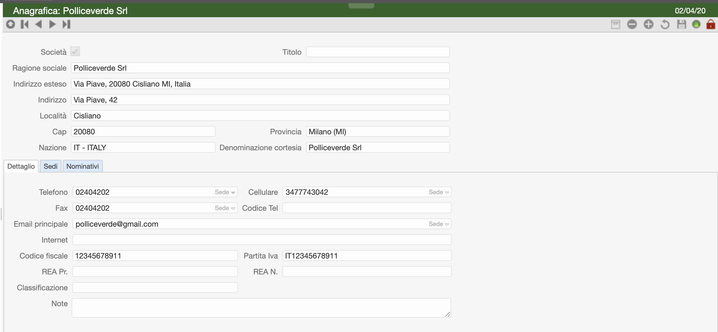The height and width of the screenshot is (332, 718).
Task: Click the pull-down handle at top center
Action: pos(361,5)
